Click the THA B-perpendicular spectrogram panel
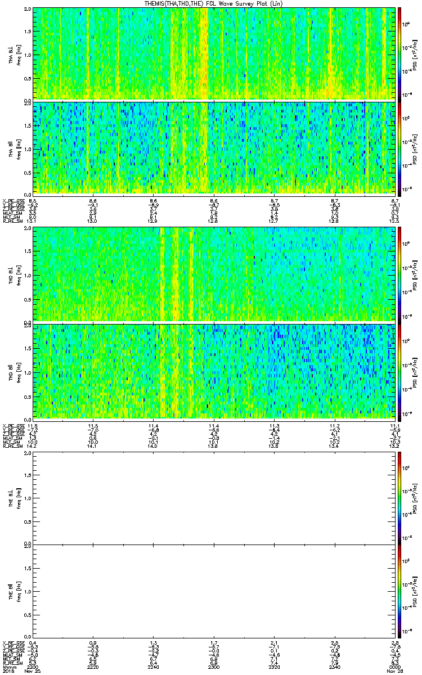This screenshot has height=675, width=422. click(x=213, y=53)
